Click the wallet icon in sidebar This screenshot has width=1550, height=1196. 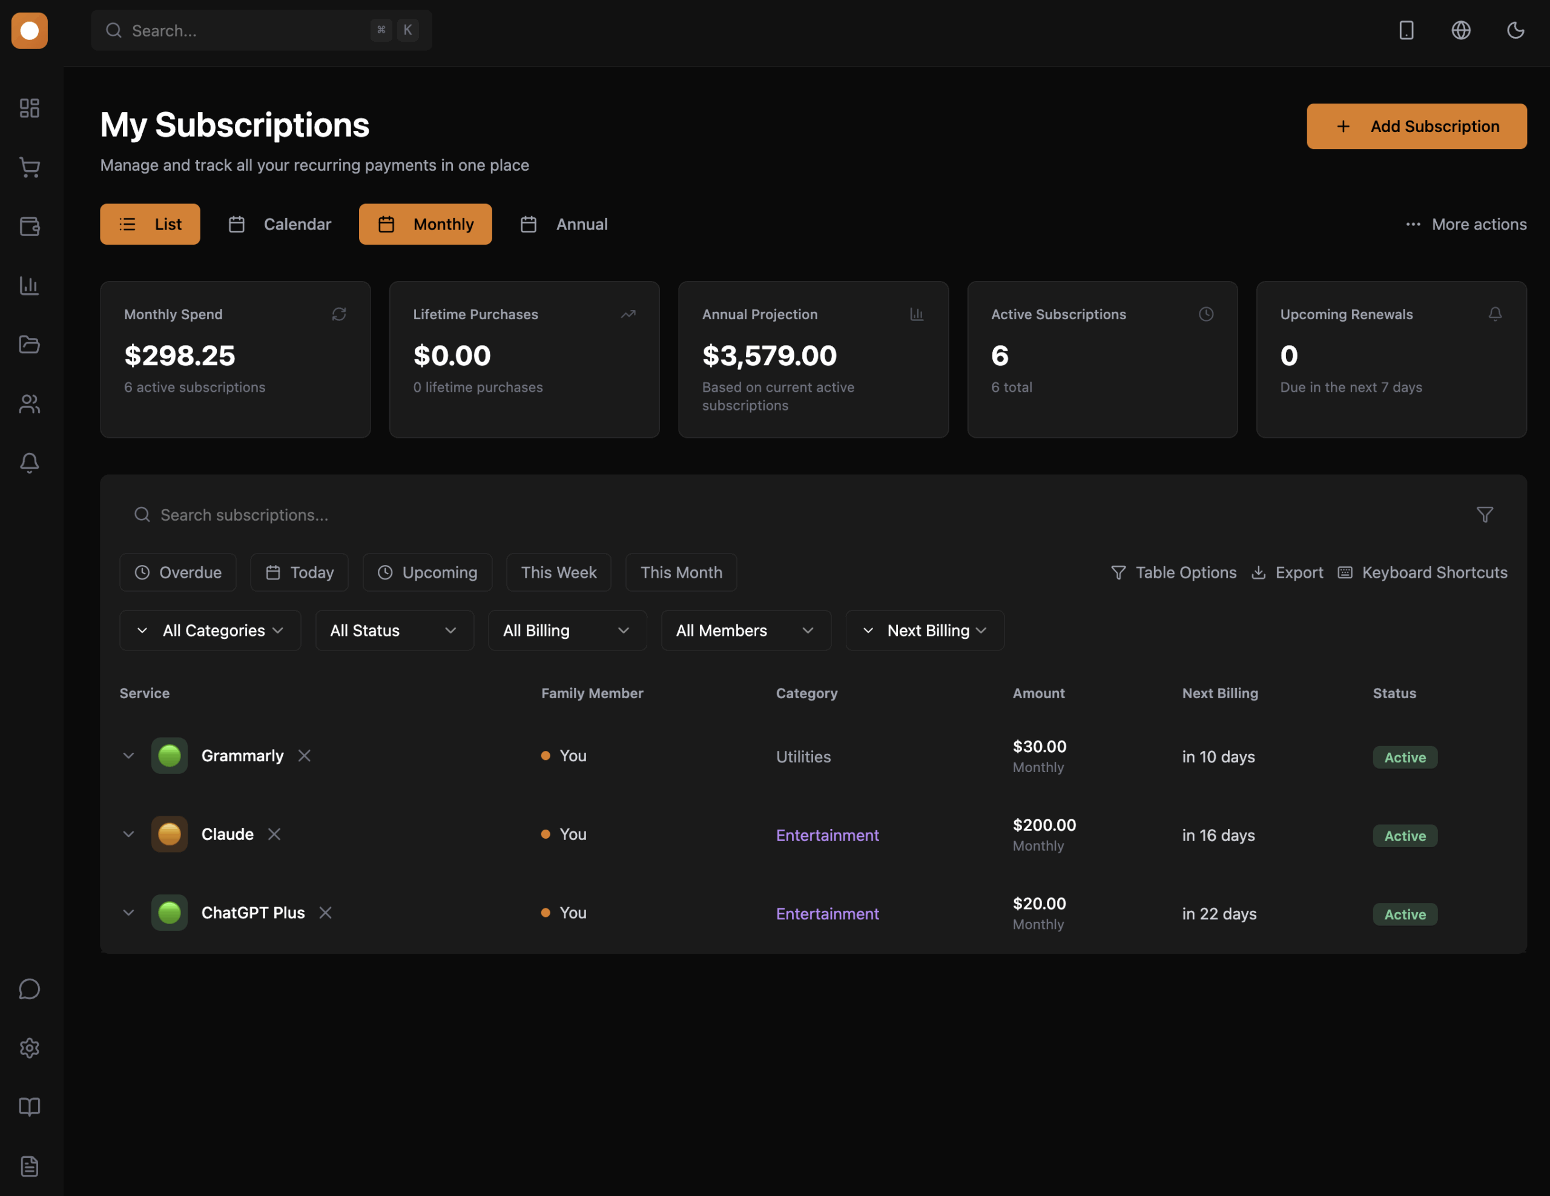pos(29,226)
